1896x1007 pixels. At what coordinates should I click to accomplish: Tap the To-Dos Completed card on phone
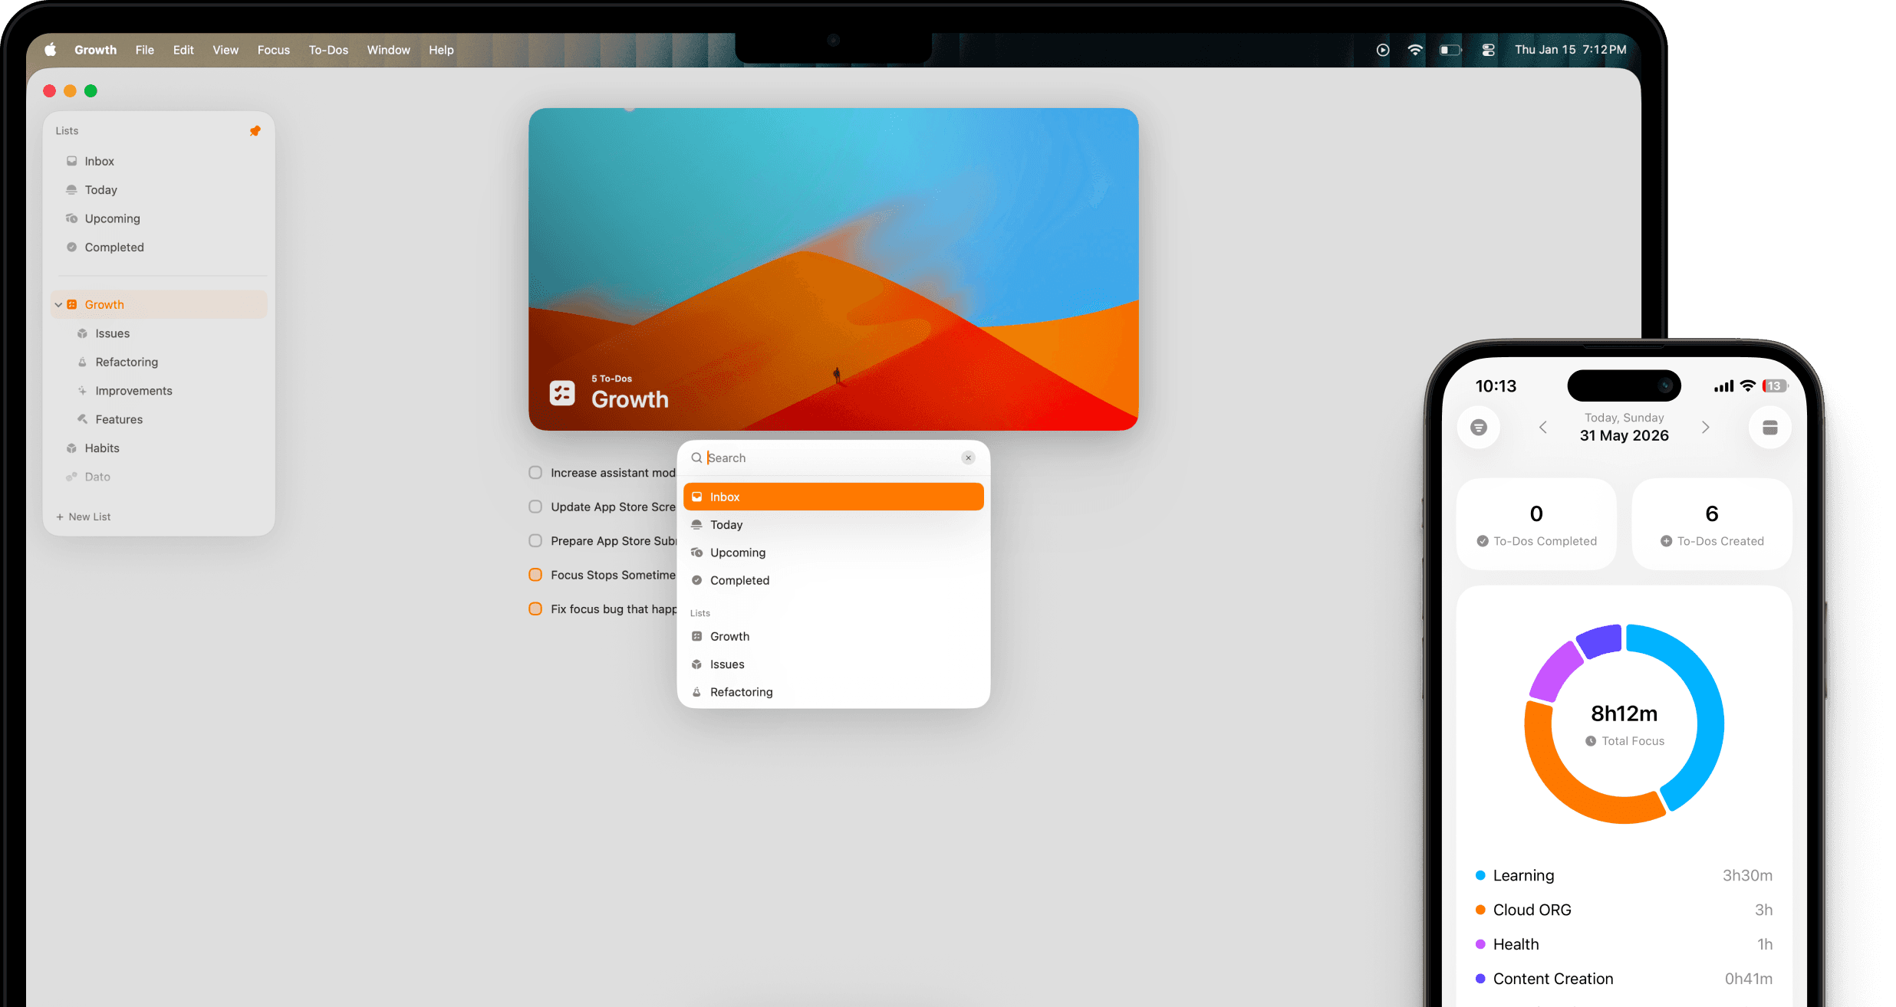pos(1536,524)
